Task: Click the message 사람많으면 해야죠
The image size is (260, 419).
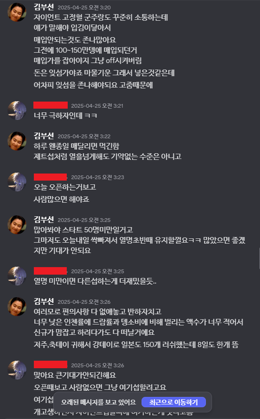Action: (x=62, y=199)
